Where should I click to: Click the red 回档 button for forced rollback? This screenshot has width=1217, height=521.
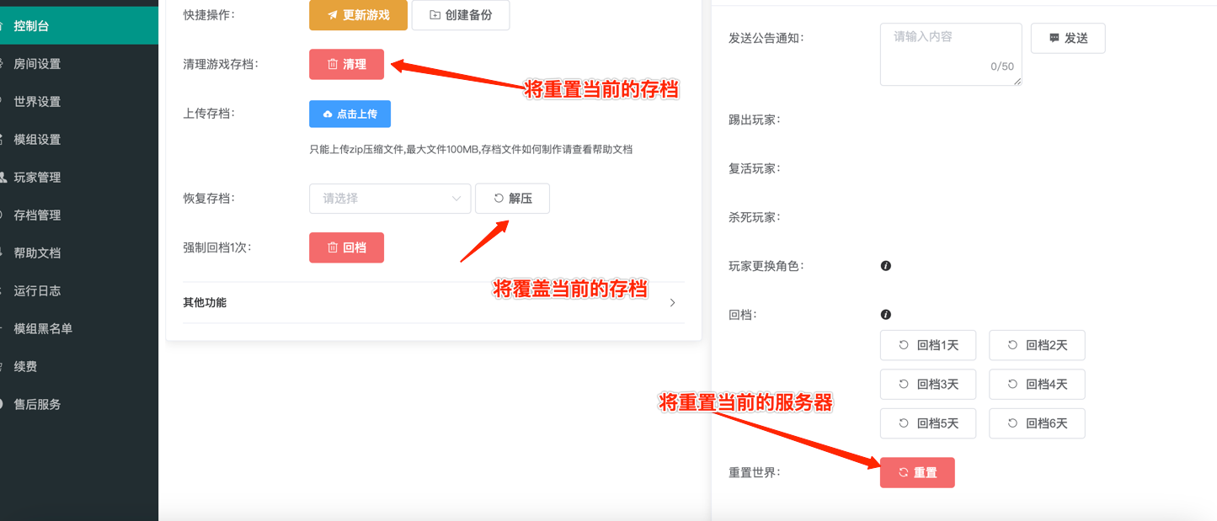[x=346, y=247]
